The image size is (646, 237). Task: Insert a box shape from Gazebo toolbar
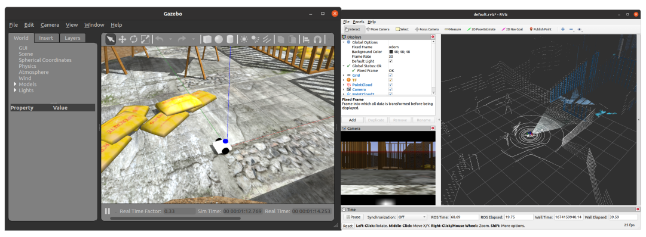coord(207,39)
